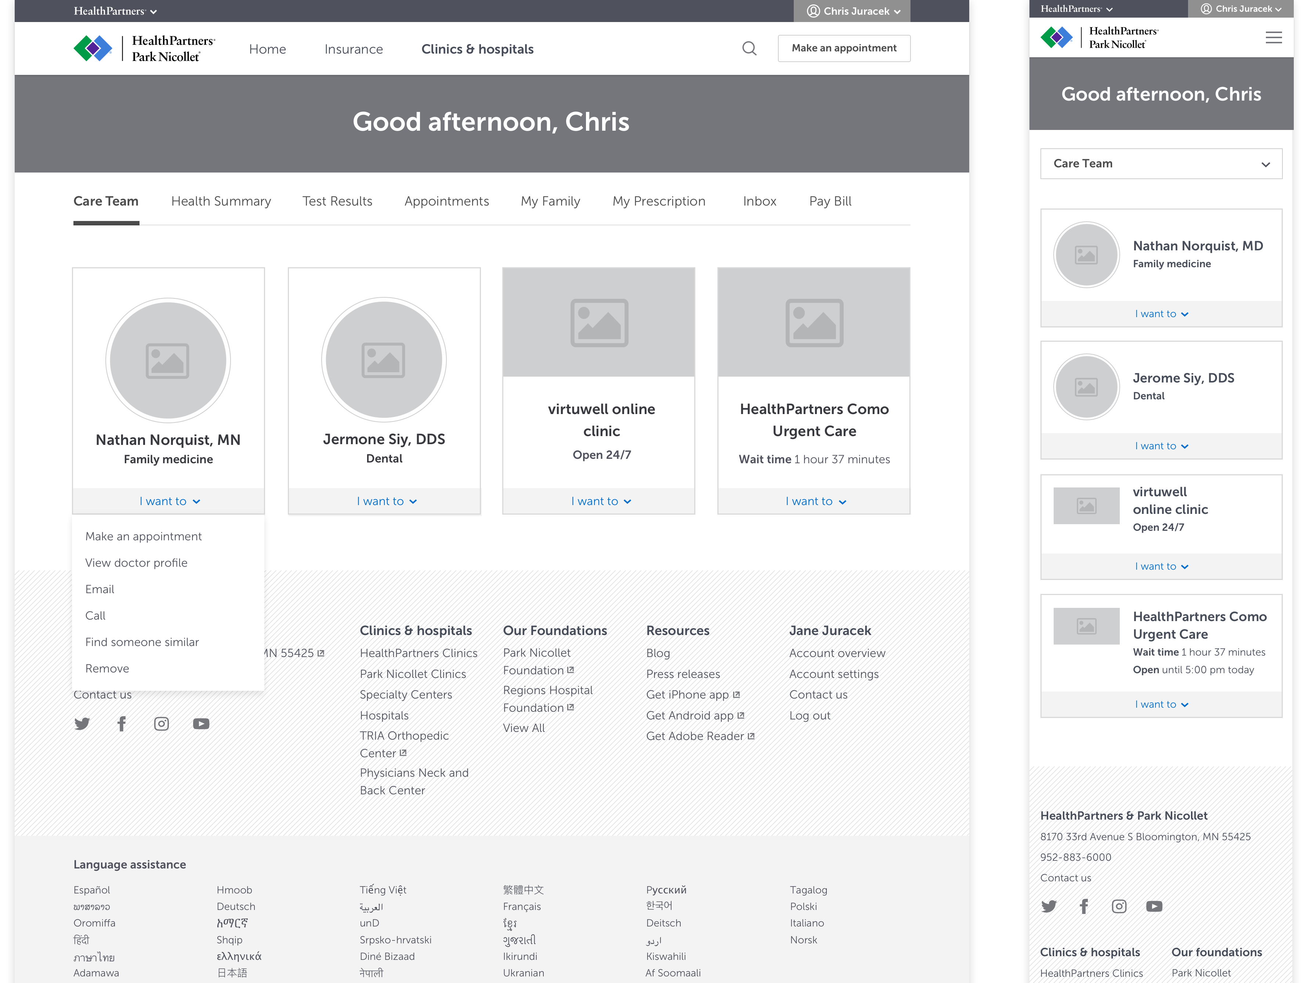The height and width of the screenshot is (983, 1307).
Task: Open the Account settings footer link
Action: click(833, 674)
